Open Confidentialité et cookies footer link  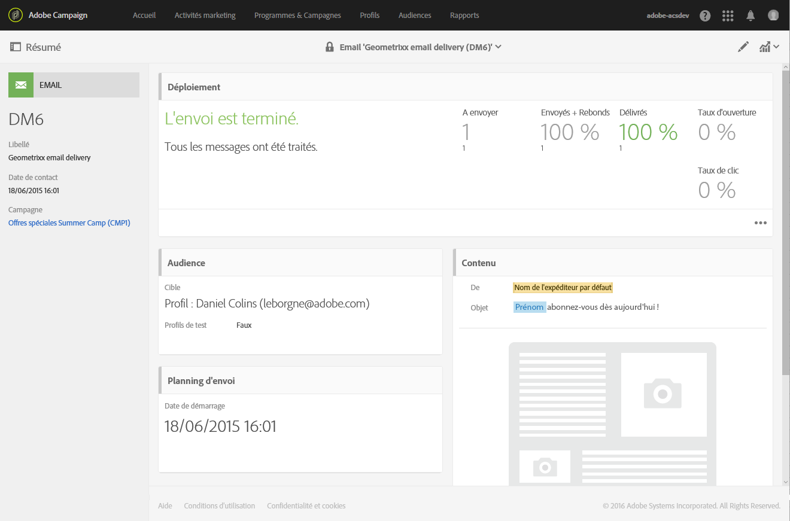pyautogui.click(x=306, y=506)
